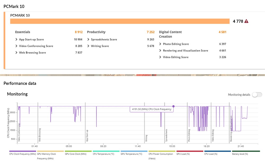The width and height of the screenshot is (265, 162).
Task: Select GPU Memory Clock Frequency legend item
Action: 50,155
